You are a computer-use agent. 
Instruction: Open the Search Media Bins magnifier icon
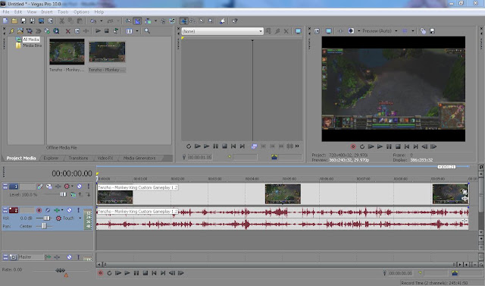(x=147, y=31)
